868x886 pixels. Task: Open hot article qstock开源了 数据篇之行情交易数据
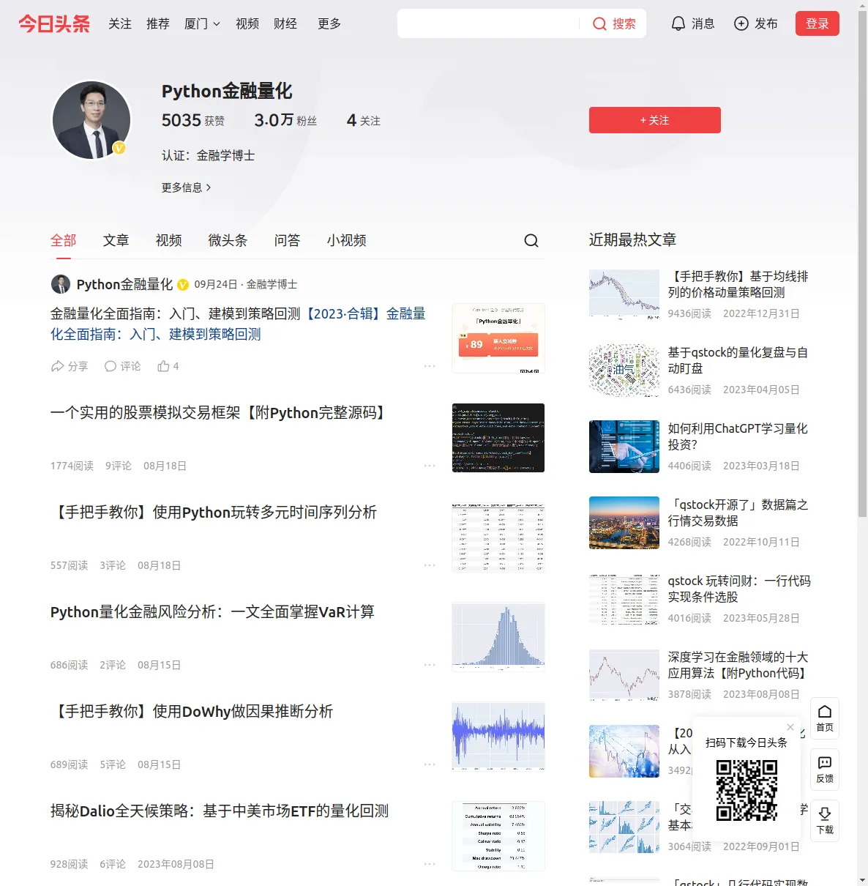[x=738, y=513]
